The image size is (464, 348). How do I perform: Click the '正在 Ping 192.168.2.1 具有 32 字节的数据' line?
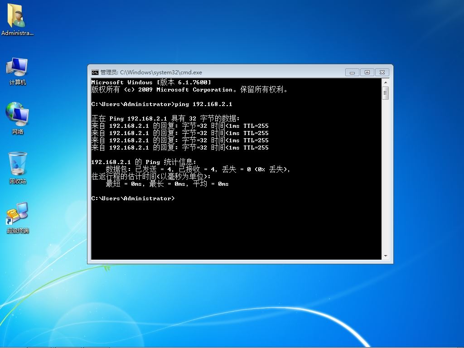point(165,118)
